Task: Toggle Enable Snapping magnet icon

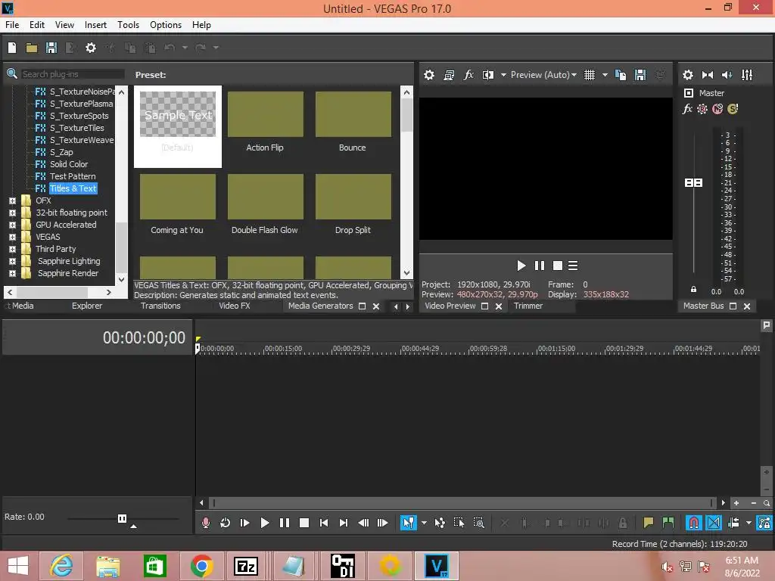Action: click(x=694, y=523)
